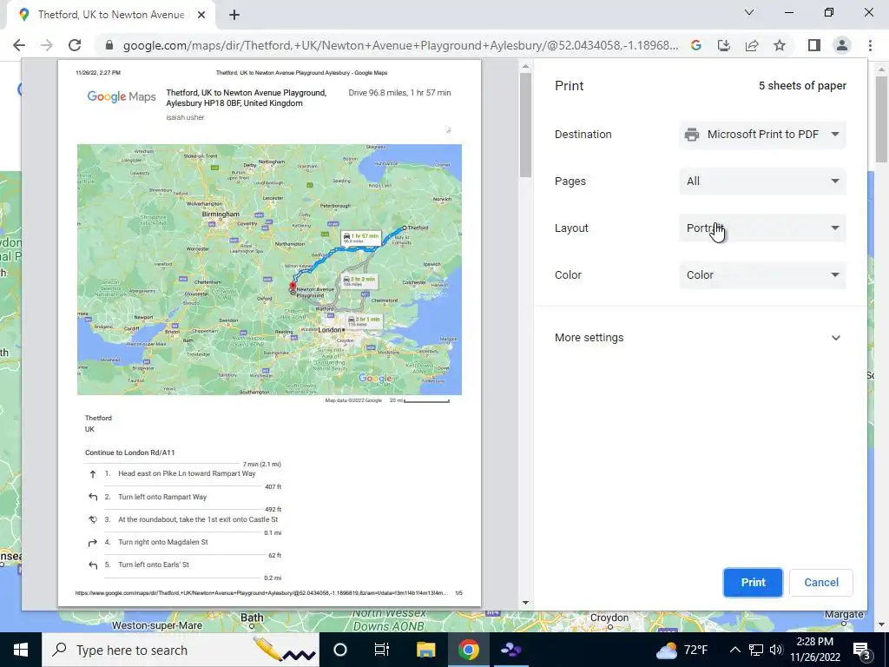Screen dimensions: 889x667
Task: Click 'Drive 96.8 miles, 1 hr 57 min' text
Action: tap(399, 92)
